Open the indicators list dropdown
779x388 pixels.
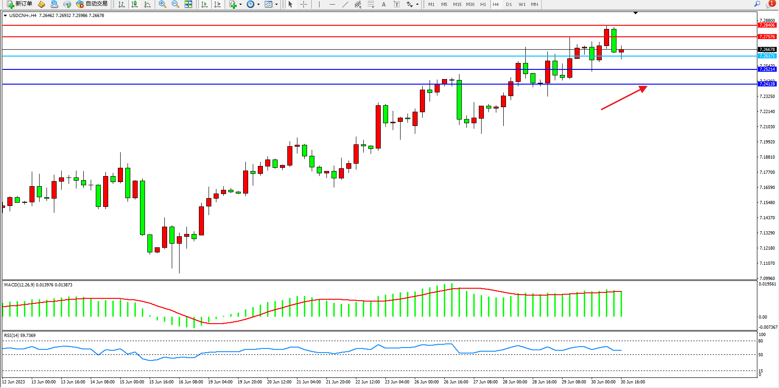tap(240, 5)
